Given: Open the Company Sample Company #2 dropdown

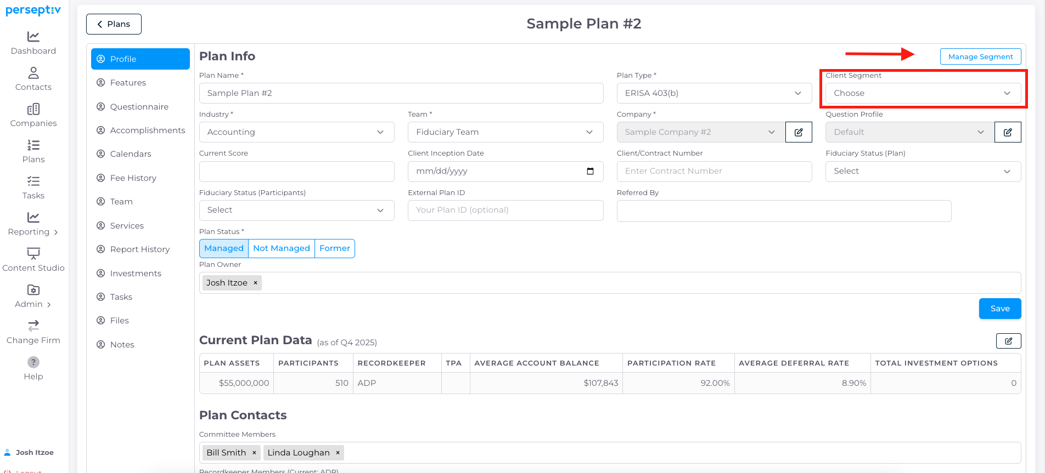Looking at the screenshot, I should pyautogui.click(x=701, y=132).
